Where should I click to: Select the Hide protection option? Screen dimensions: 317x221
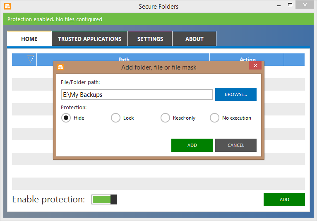point(66,118)
